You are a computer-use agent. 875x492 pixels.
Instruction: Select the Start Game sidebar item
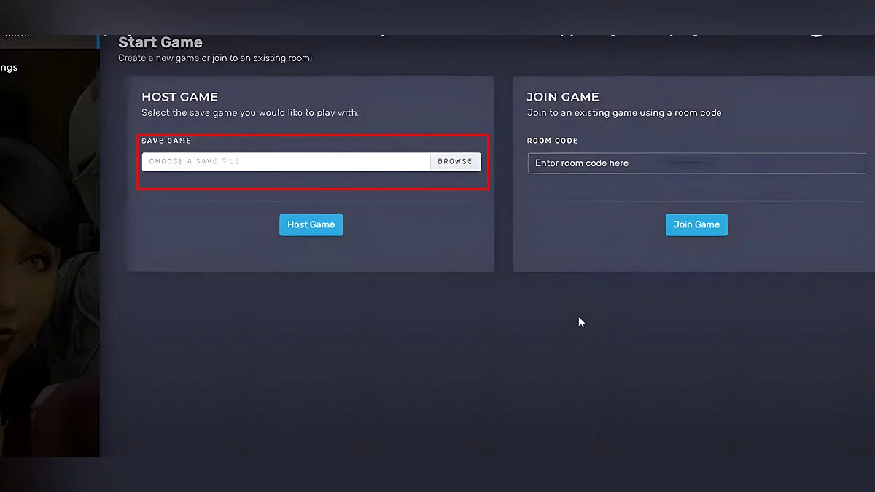click(15, 34)
